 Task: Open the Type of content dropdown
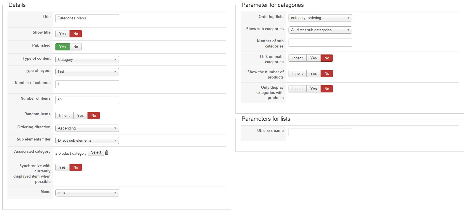(87, 60)
